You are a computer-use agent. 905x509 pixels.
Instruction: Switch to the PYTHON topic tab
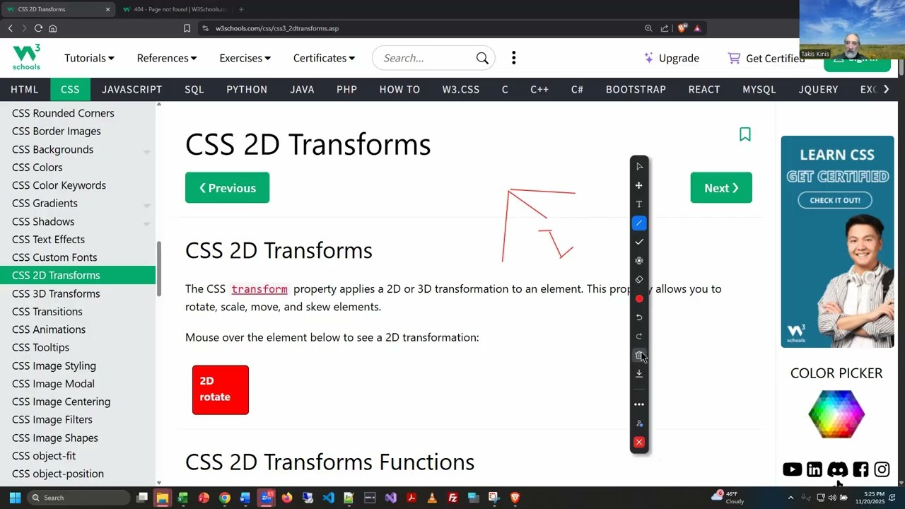pyautogui.click(x=247, y=89)
